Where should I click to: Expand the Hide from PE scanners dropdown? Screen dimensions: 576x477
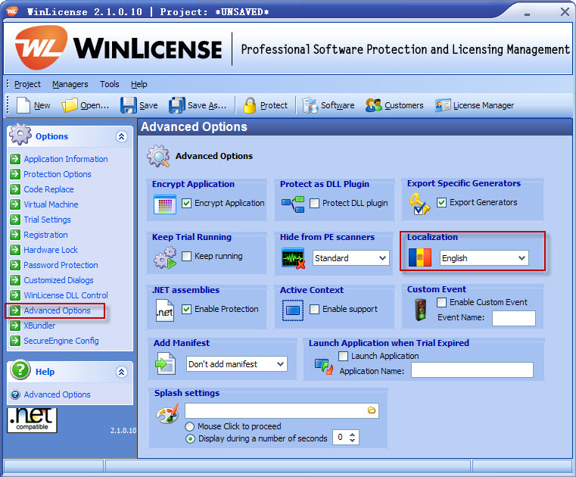382,258
